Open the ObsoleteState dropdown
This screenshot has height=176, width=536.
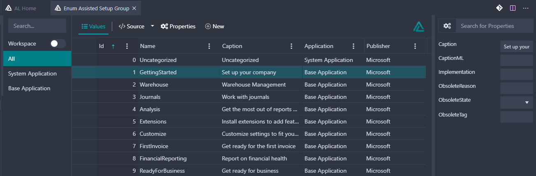coord(517,103)
